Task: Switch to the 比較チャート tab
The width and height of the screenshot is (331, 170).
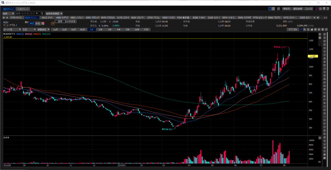Action: coord(23,9)
